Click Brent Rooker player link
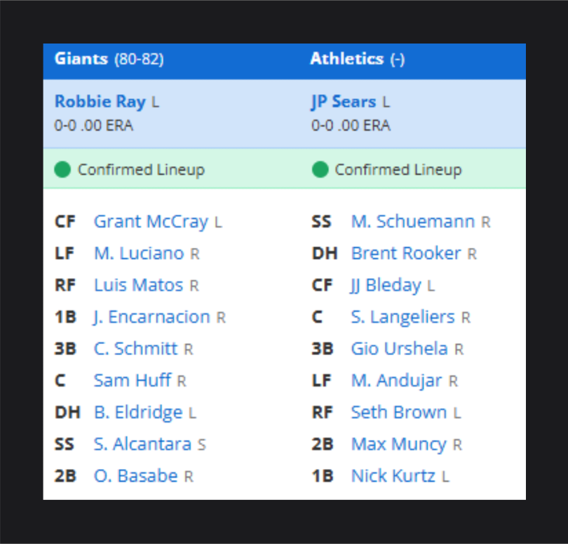Viewport: 568px width, 544px height. pos(406,253)
